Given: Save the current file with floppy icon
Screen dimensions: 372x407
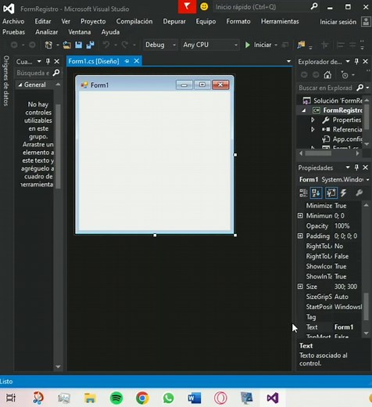Looking at the screenshot, I should click(x=78, y=45).
